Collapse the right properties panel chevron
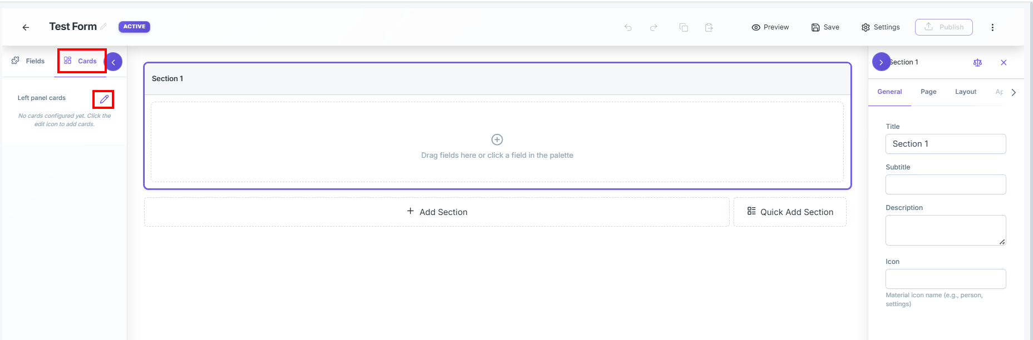Viewport: 1033px width, 340px height. 881,62
